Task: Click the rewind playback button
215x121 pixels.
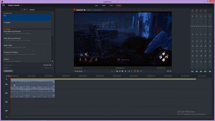Action: (112, 71)
